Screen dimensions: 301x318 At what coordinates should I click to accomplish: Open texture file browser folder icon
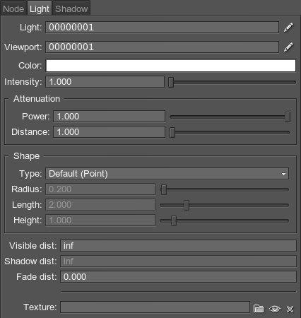[259, 308]
